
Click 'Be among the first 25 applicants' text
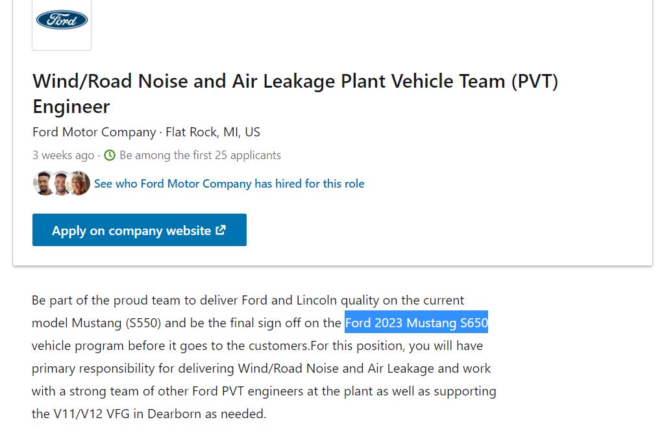tap(200, 155)
